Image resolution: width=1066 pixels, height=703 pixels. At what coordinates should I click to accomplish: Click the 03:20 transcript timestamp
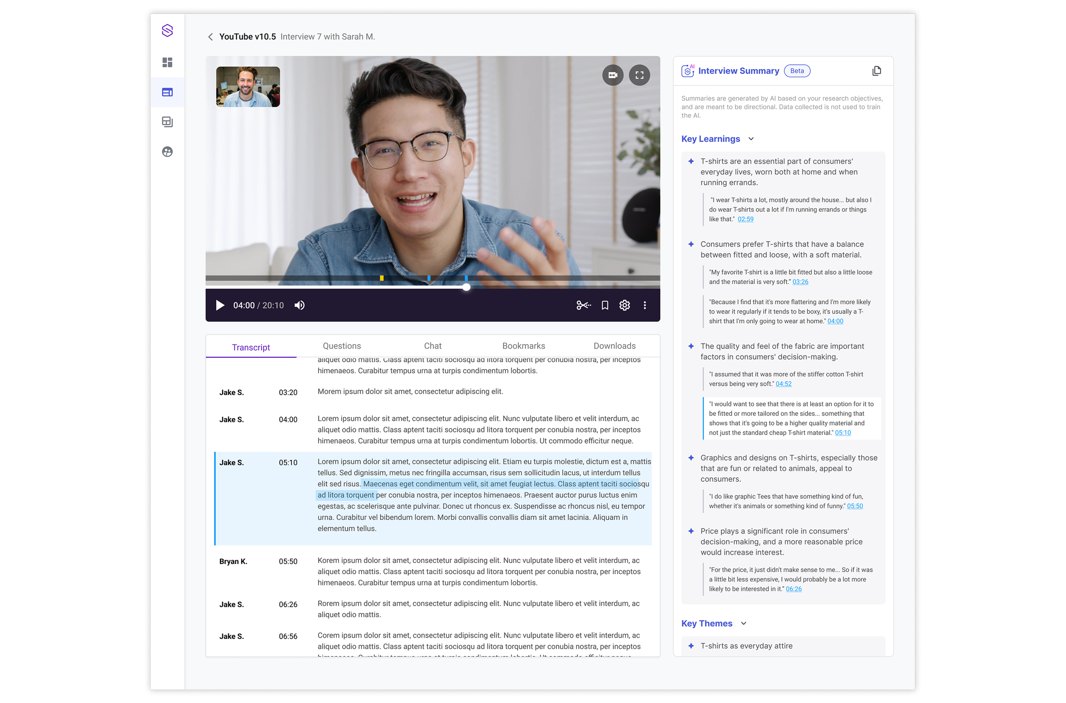coord(288,393)
